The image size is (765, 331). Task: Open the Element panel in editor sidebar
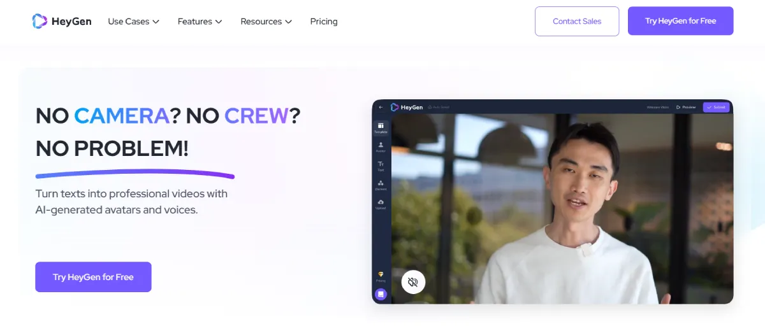click(x=381, y=185)
